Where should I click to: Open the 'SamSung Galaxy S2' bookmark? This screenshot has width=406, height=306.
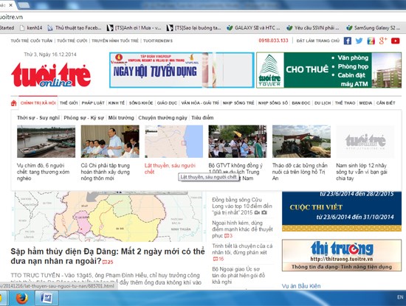click(374, 28)
